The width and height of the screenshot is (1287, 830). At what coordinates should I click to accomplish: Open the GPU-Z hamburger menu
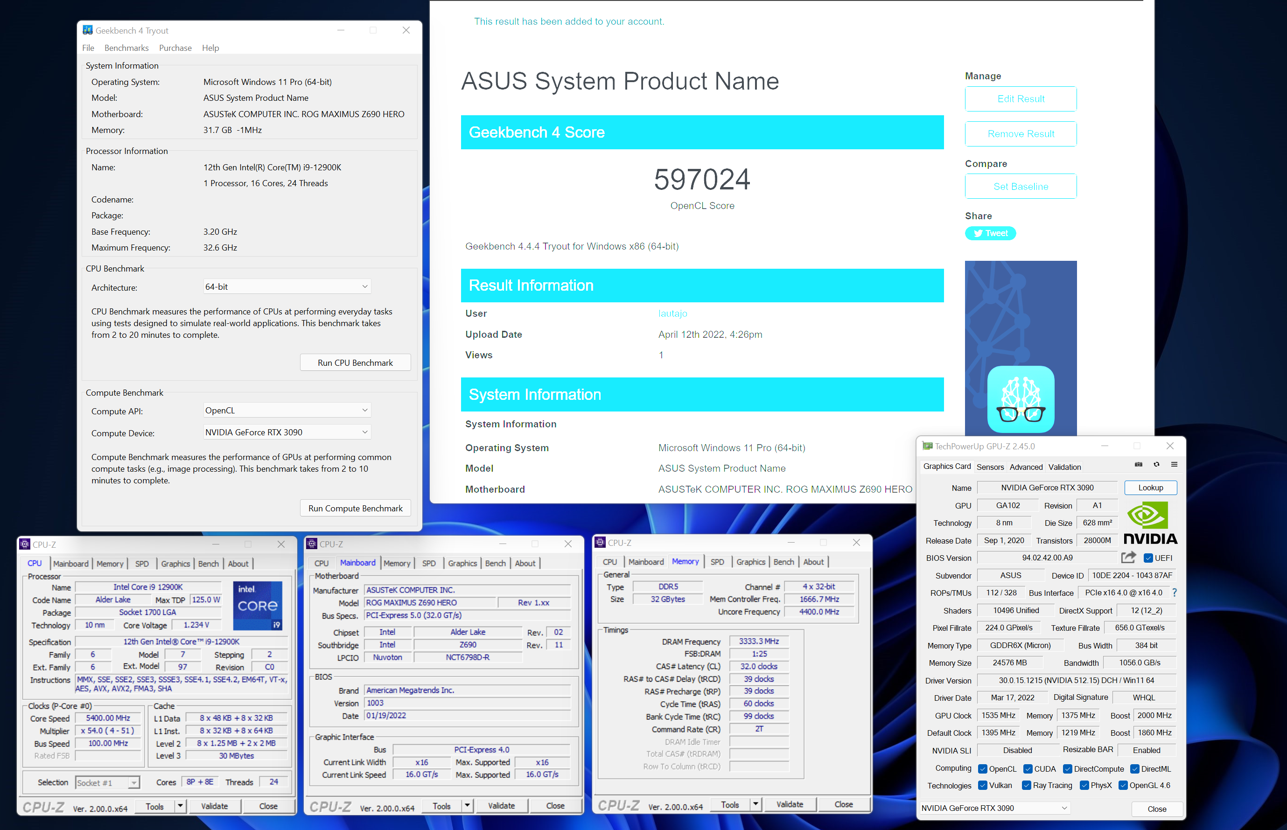tap(1174, 464)
